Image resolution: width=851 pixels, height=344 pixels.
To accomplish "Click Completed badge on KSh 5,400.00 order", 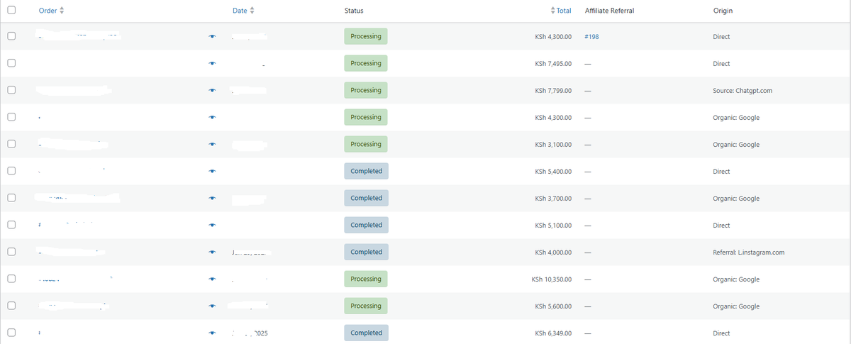I will tap(366, 171).
